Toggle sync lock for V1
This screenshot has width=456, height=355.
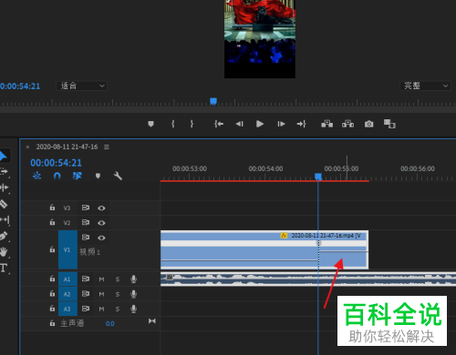click(x=86, y=238)
